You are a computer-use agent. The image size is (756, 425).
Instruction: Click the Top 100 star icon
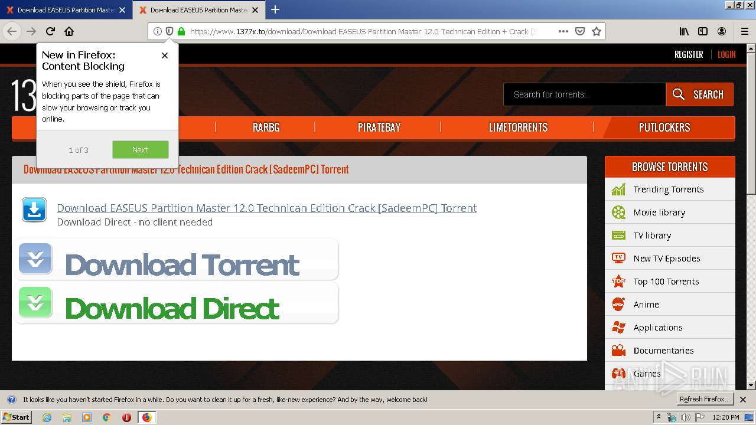618,281
